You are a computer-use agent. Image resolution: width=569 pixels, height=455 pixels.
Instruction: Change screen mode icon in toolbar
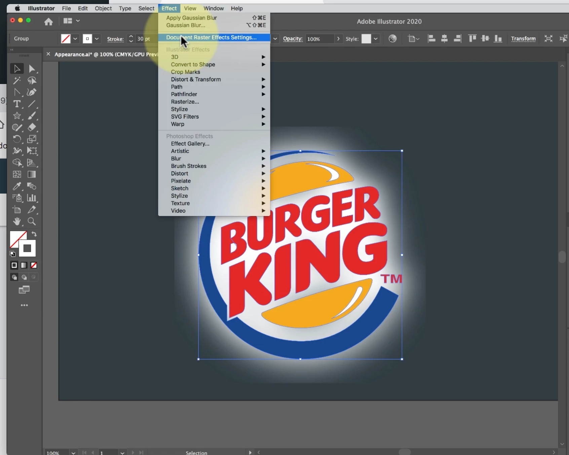point(24,290)
